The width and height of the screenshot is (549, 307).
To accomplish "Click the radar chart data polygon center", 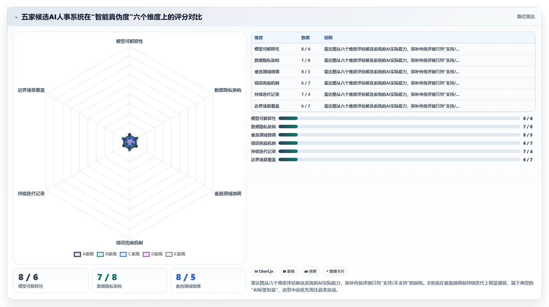I will 130,142.
